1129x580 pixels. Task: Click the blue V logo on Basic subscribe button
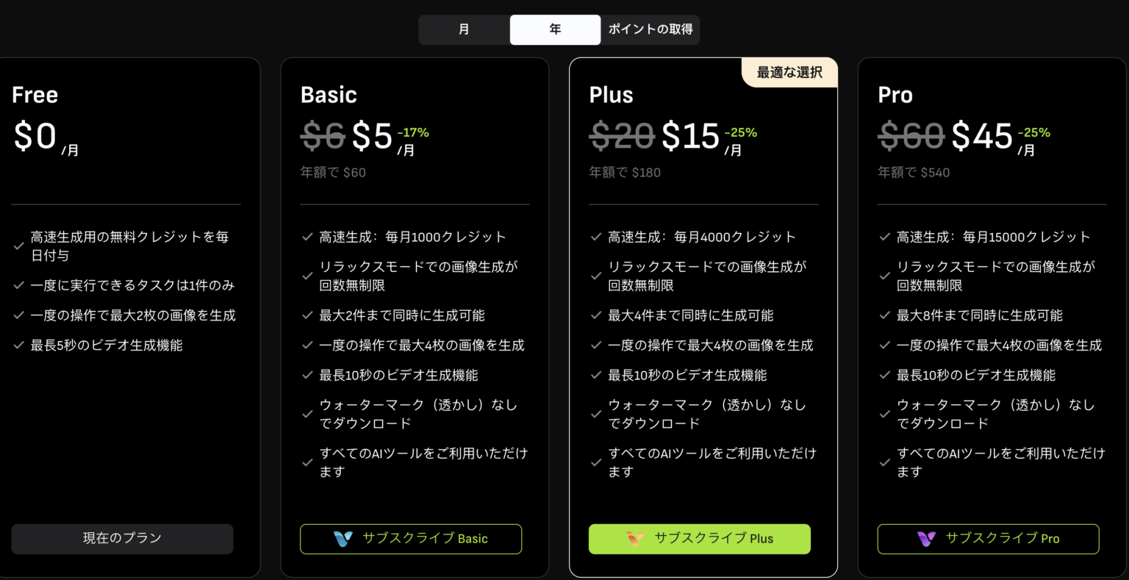click(343, 539)
